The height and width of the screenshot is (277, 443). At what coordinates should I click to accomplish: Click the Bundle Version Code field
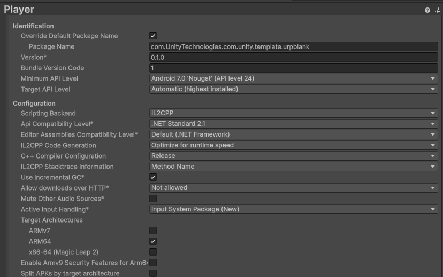click(294, 68)
